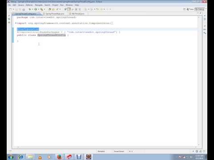Click the @ComponentScan annotation line

[x=68, y=32]
